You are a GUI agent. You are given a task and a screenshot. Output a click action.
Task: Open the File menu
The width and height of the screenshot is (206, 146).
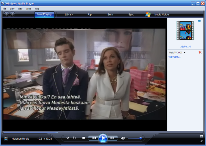pos(4,9)
